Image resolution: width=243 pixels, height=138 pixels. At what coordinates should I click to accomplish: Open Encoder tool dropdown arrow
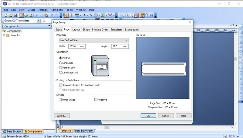coord(113,15)
